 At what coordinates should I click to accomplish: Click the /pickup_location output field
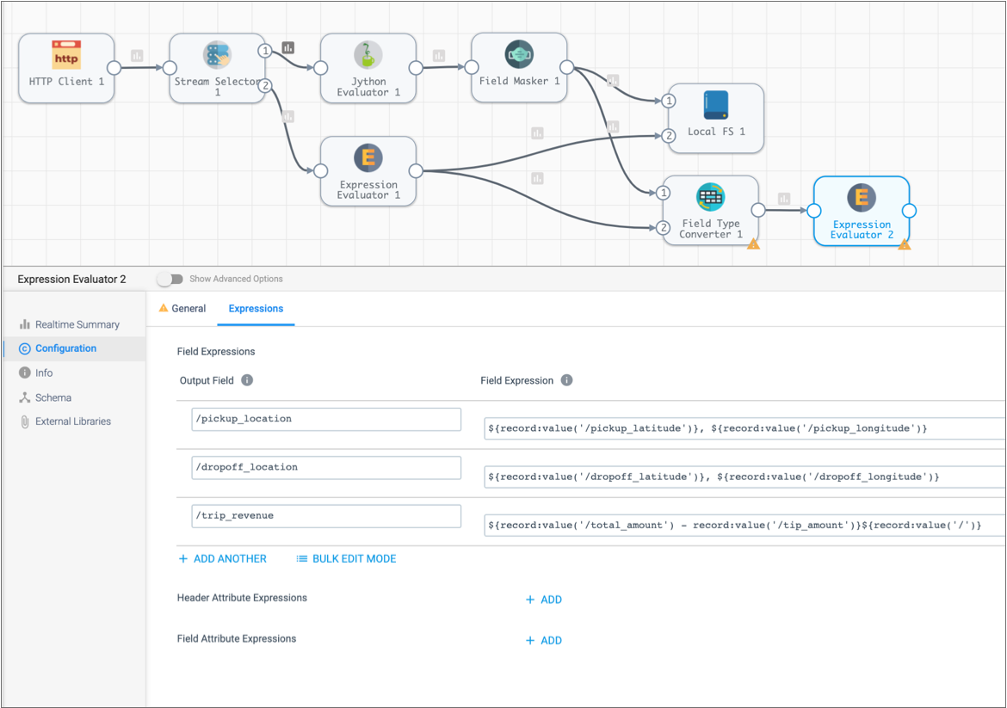[x=326, y=419]
